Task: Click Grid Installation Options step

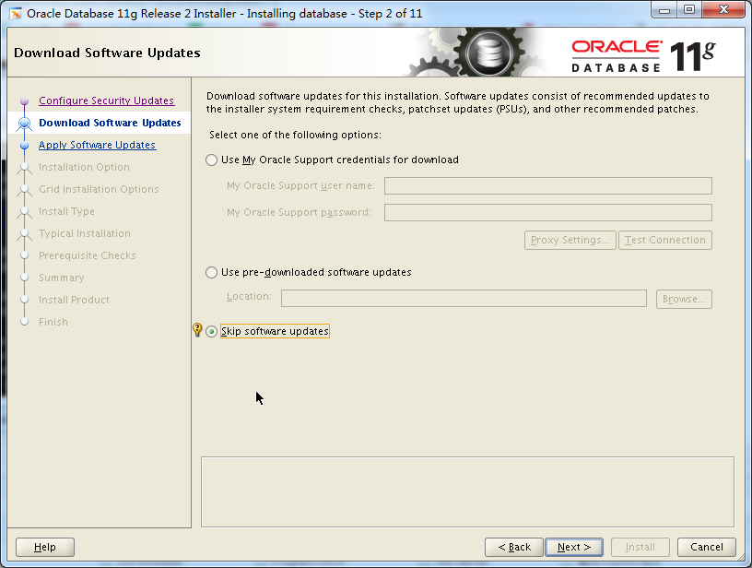Action: tap(99, 189)
